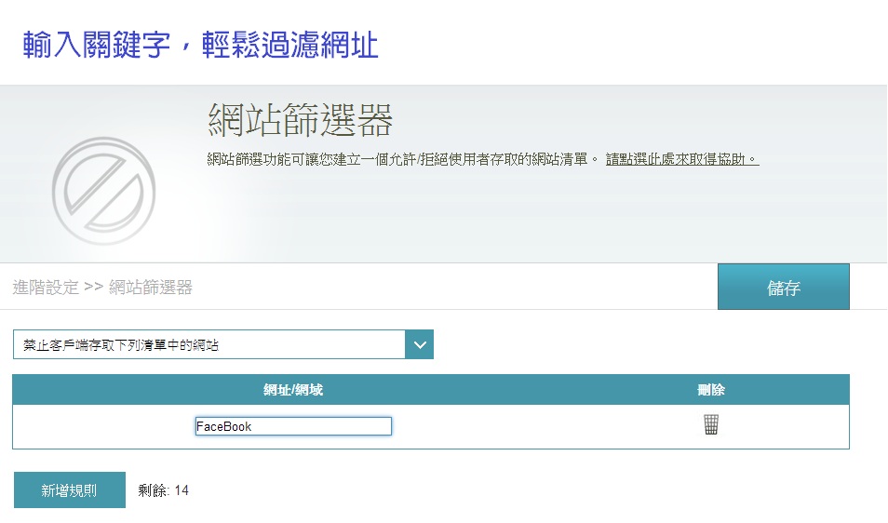
Task: Click the 新增規則 button
Action: click(70, 489)
